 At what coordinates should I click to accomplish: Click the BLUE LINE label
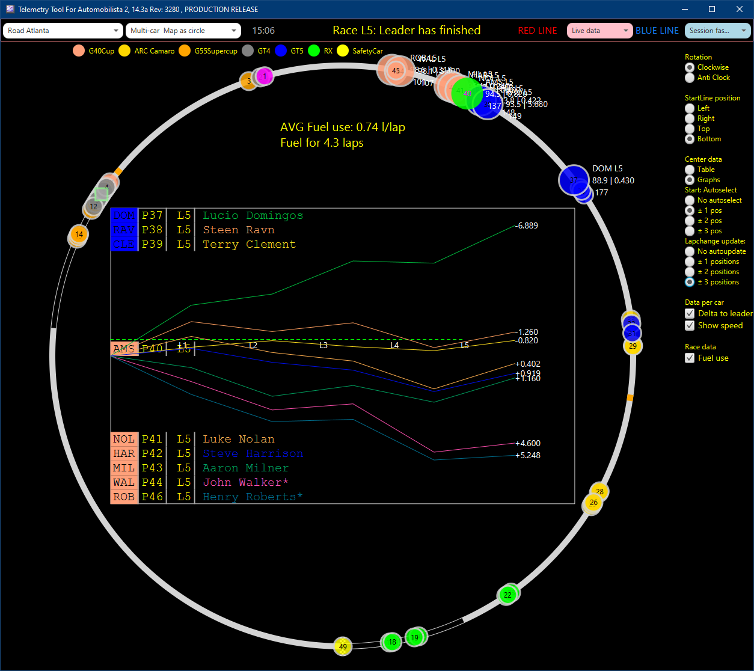[657, 30]
